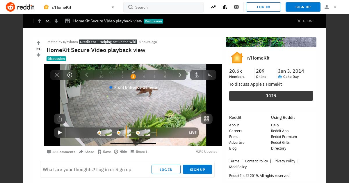The image size is (349, 183).
Task: Open the Terms link
Action: (x=234, y=161)
